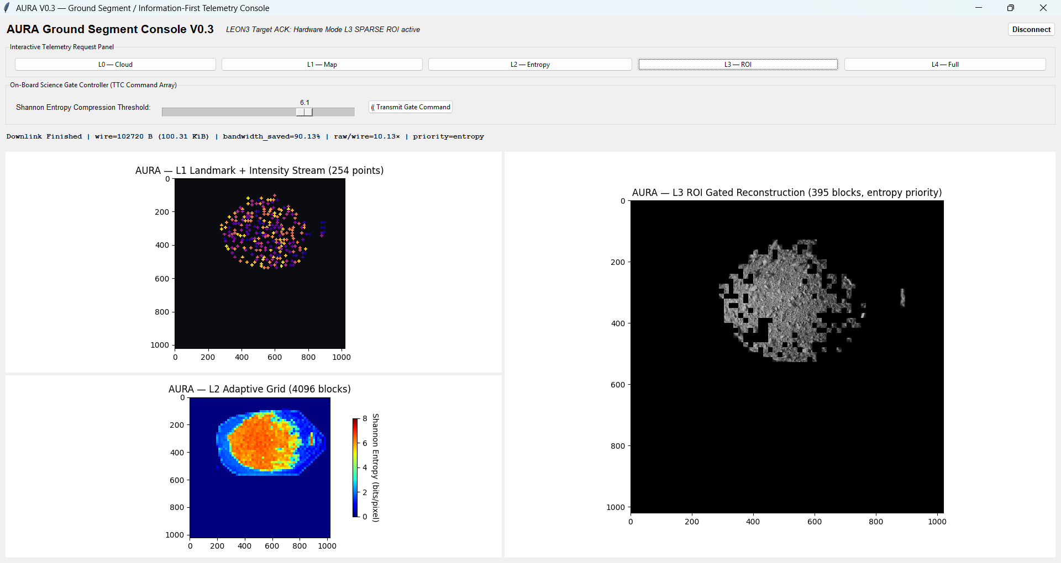This screenshot has height=563, width=1061.
Task: Click the slider trough right of handle
Action: (x=334, y=112)
